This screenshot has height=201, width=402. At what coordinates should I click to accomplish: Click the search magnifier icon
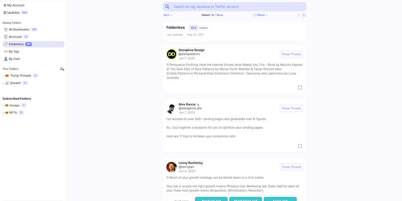[167, 7]
